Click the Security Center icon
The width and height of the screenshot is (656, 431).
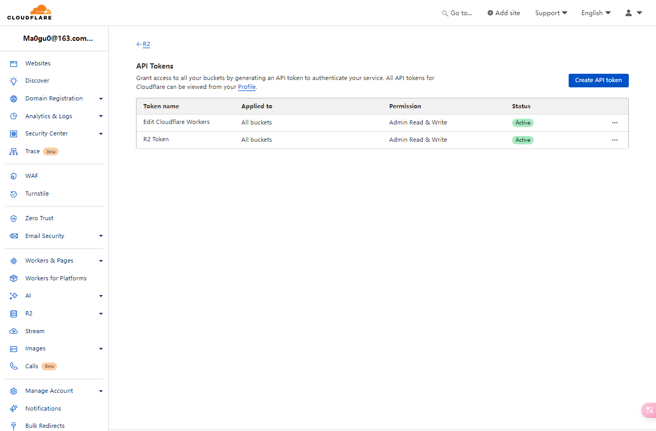(14, 134)
